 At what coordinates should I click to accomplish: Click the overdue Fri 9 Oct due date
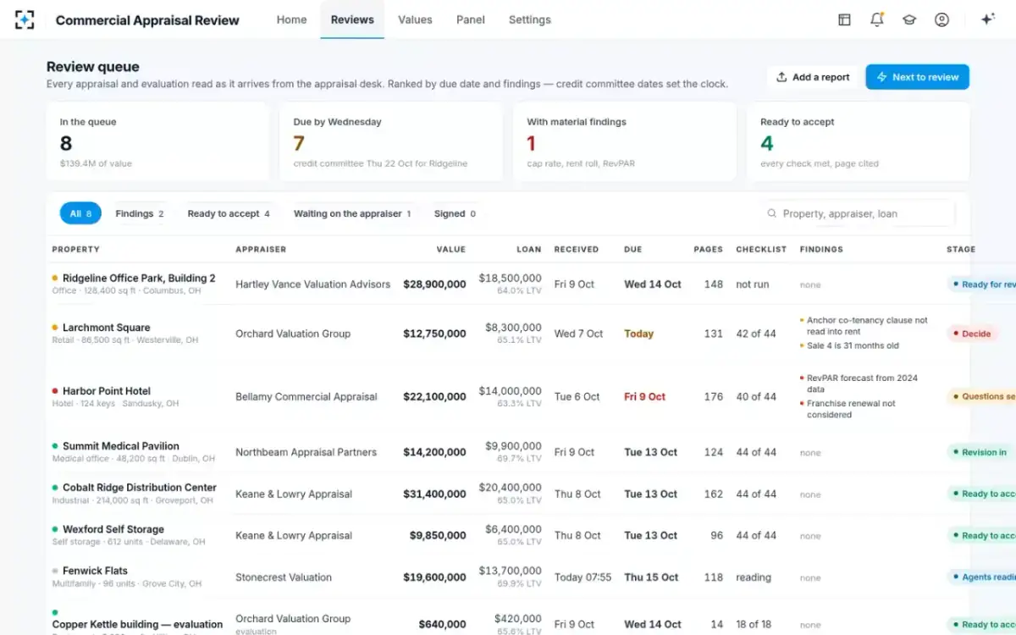645,396
